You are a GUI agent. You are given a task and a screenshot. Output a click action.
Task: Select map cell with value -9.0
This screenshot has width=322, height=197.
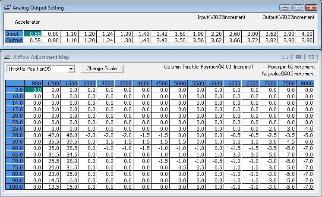tap(305, 155)
